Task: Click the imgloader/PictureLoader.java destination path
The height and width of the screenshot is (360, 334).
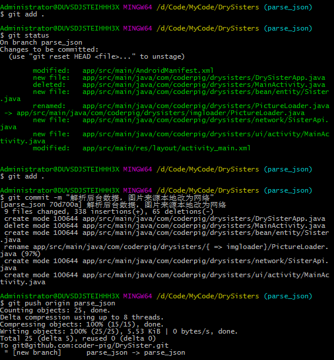Action: (161, 113)
